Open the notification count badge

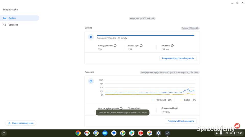pyautogui.click(x=221, y=133)
